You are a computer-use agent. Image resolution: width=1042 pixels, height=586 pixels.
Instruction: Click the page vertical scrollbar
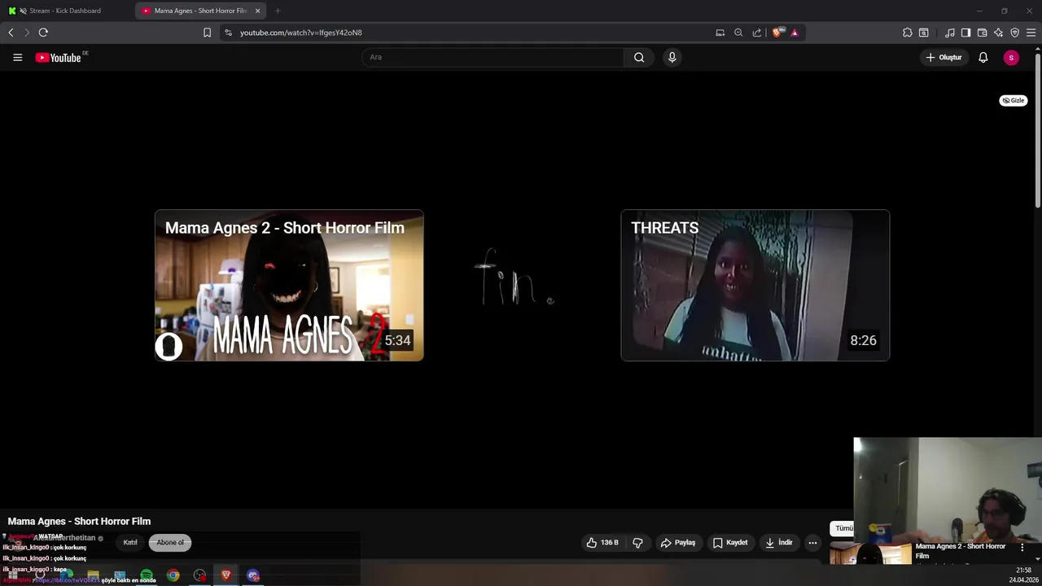click(1037, 130)
